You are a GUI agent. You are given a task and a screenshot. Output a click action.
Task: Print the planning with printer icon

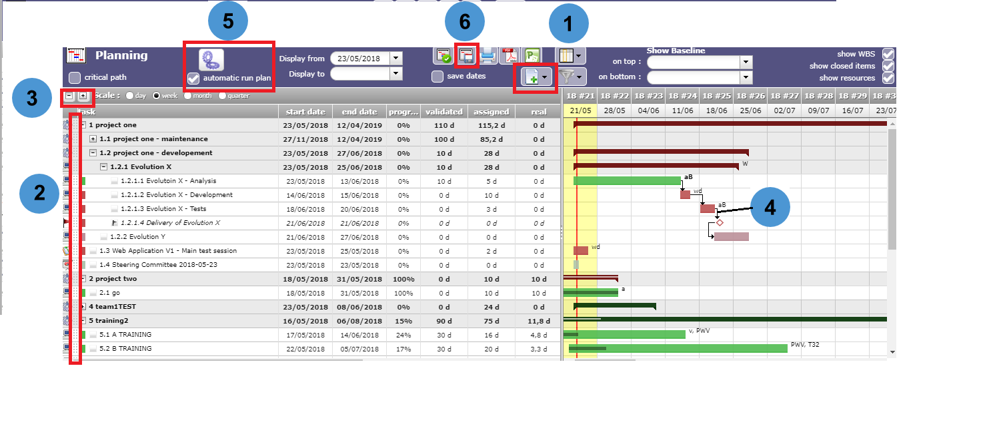coord(488,57)
